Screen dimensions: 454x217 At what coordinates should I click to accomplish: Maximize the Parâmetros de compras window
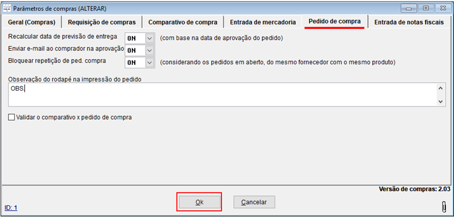point(425,9)
